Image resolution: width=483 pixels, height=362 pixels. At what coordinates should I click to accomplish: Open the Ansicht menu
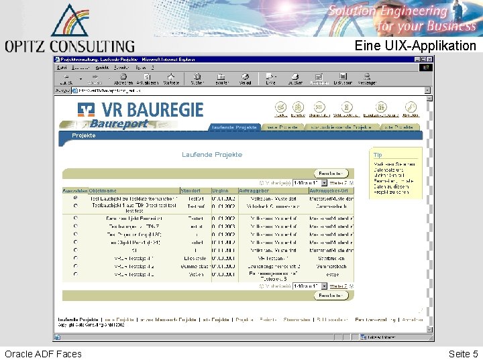(102, 68)
